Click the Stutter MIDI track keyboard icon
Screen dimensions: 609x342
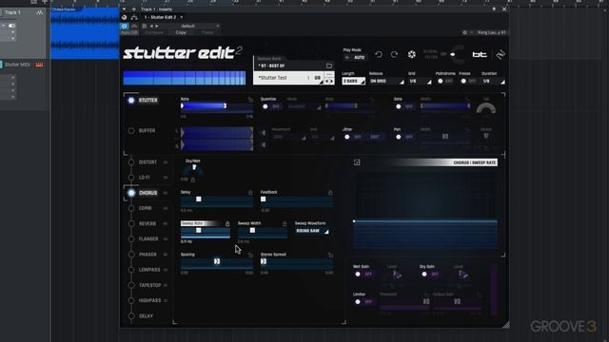click(39, 65)
